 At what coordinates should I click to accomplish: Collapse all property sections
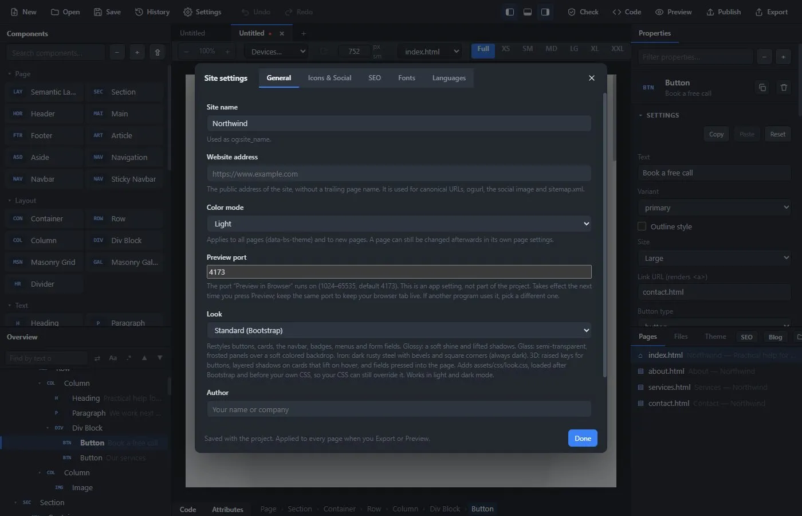click(x=764, y=57)
